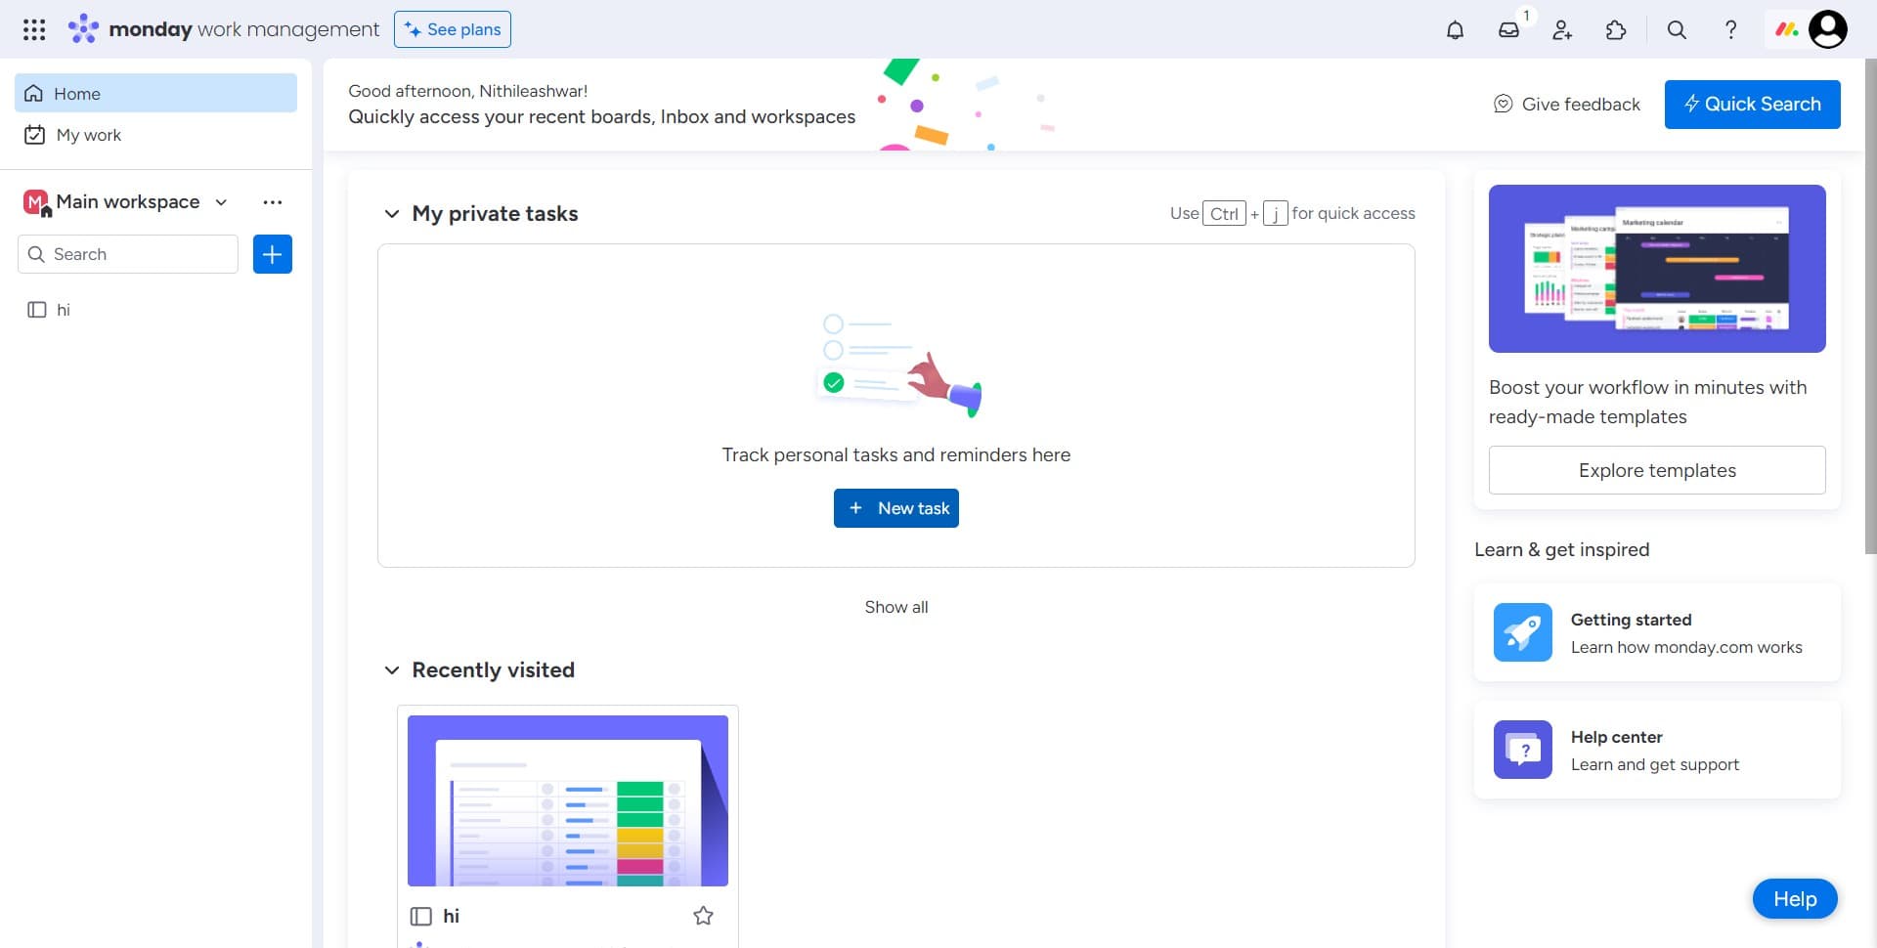The width and height of the screenshot is (1877, 948).
Task: Star the hi board as favorite
Action: (703, 916)
